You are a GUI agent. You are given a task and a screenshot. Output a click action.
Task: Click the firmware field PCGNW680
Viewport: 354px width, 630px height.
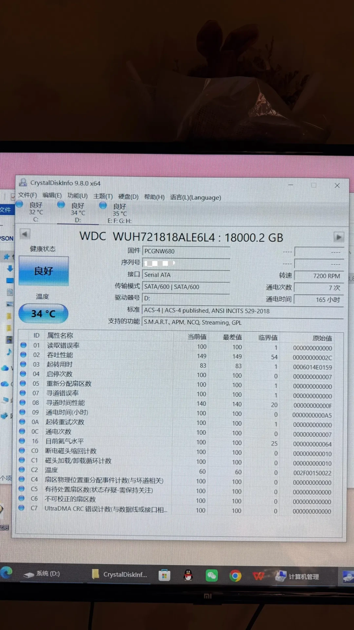click(x=186, y=251)
